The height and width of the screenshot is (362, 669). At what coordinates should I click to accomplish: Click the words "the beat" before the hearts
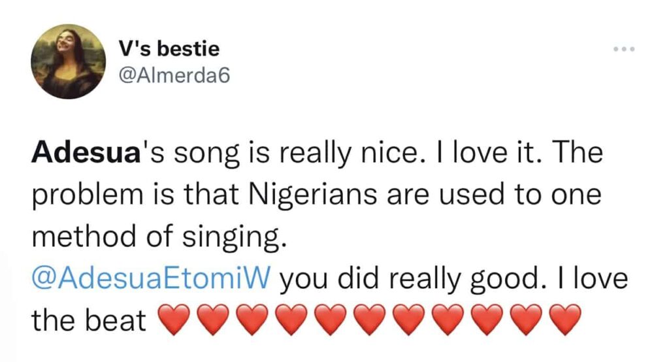pos(89,320)
